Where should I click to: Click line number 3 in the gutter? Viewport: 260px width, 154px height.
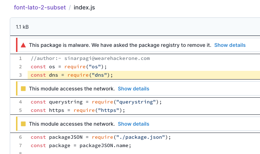click(x=20, y=75)
